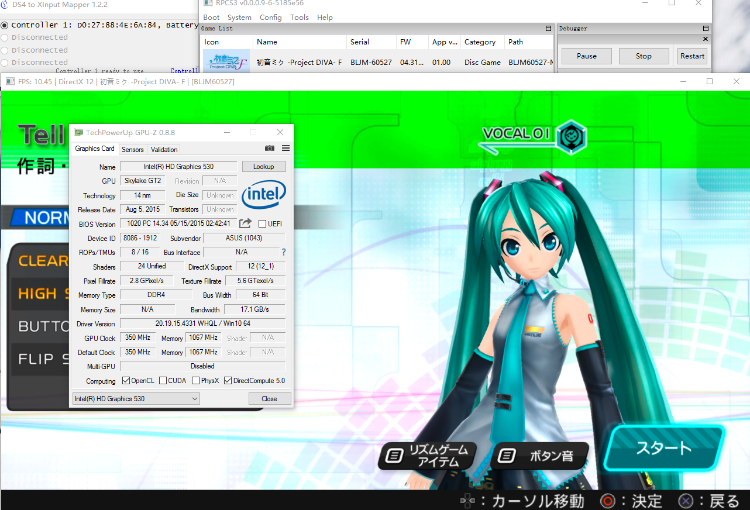Click the DirectX Support 12 (12_1) field
This screenshot has width=750, height=510.
point(260,267)
